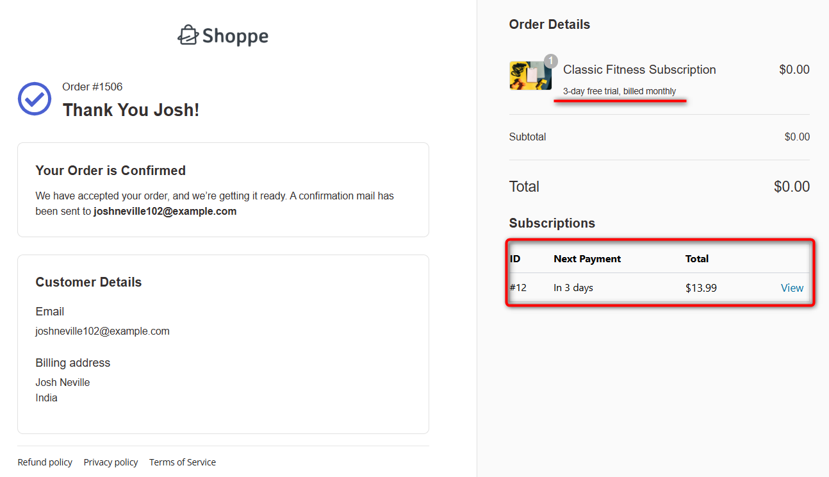
Task: Click the quantity badge on the product image
Action: pos(550,60)
